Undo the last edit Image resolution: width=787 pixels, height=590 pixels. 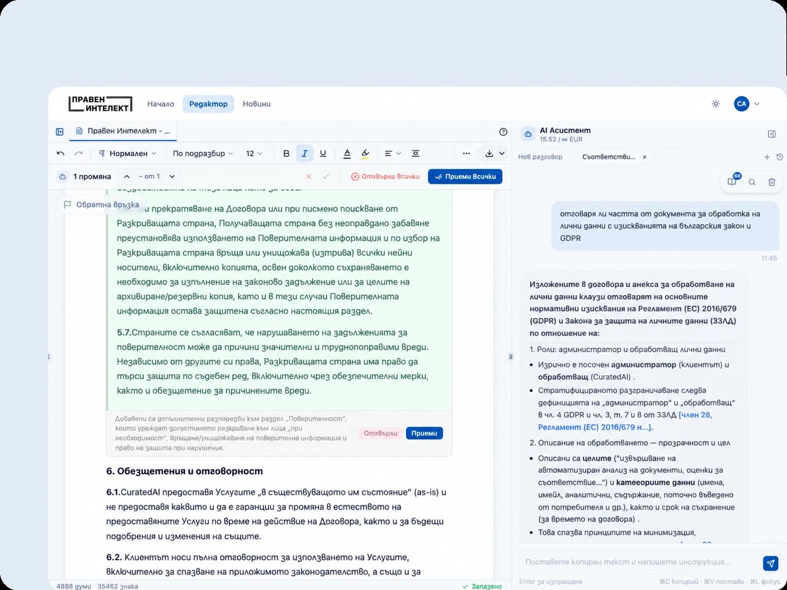pyautogui.click(x=61, y=154)
